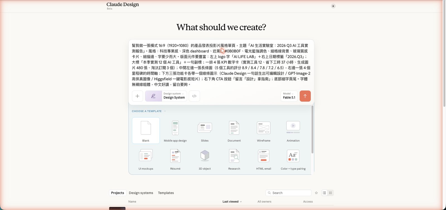Screen dimensions: 446x210
Task: Open the first project thumbnail
Action: (117, 208)
